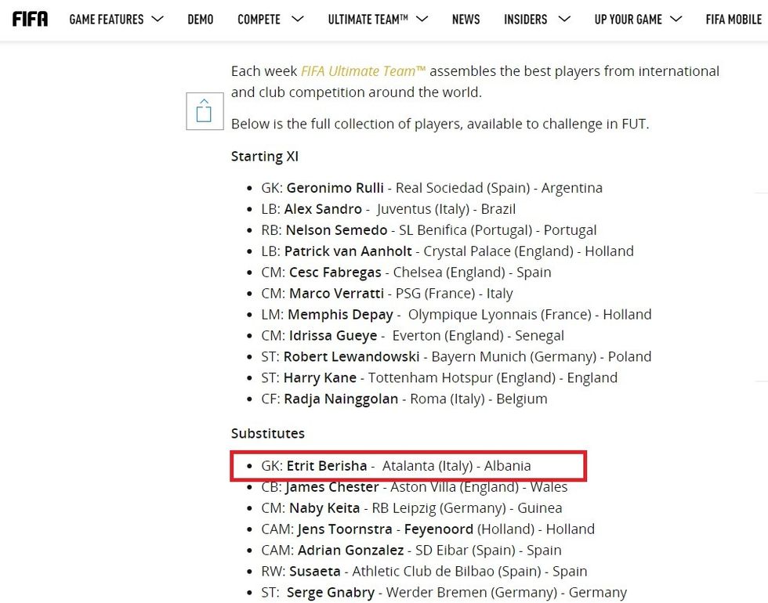
Task: Follow the FIFA Ultimate Team link
Action: click(x=363, y=70)
